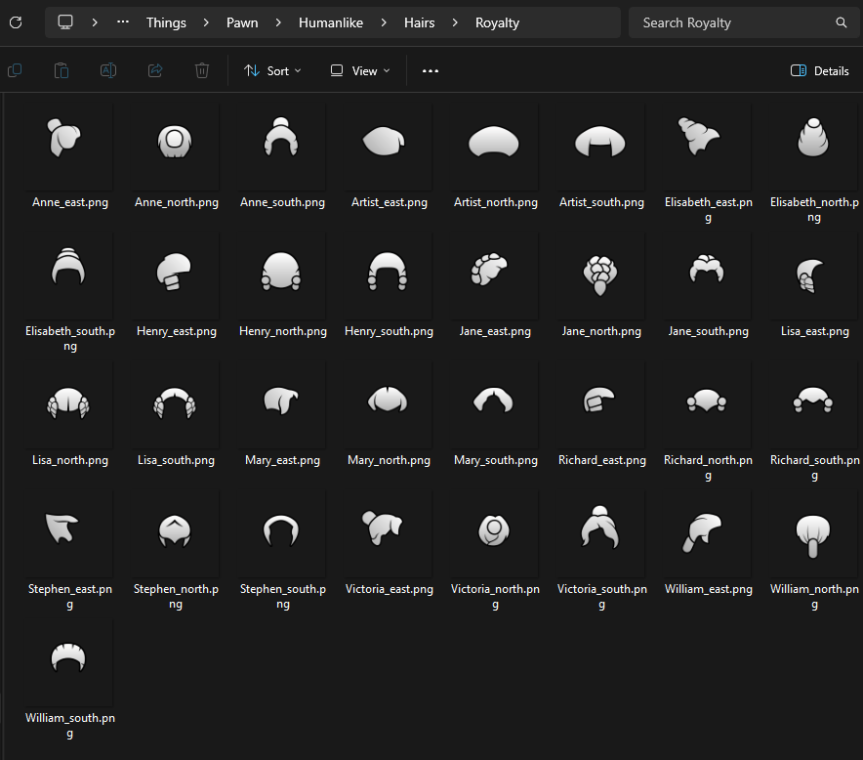Select the Jane_south.png thumbnail
This screenshot has height=760, width=863.
[707, 268]
